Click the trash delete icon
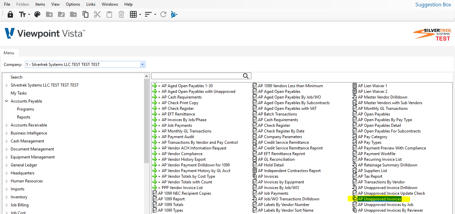This screenshot has width=455, height=214. coord(121,14)
